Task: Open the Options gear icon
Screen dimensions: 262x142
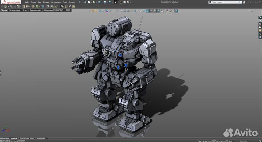Action: pos(128,2)
